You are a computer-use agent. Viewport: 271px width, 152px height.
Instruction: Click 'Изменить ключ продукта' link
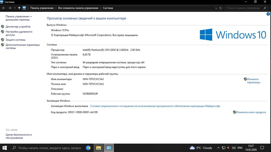coord(251,112)
